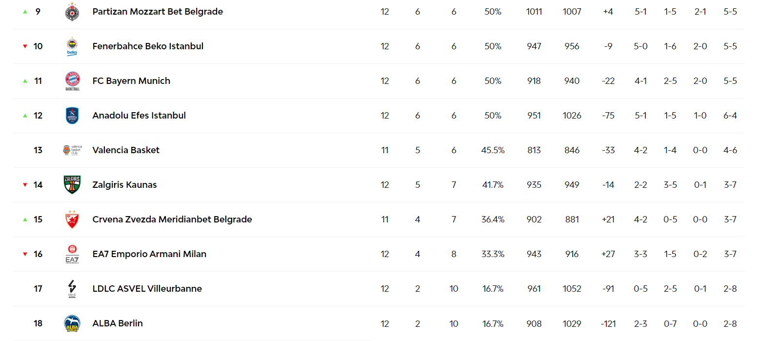Viewport: 763px width, 341px height.
Task: Click the FC Bayern Munich basketball logo
Action: tap(72, 81)
